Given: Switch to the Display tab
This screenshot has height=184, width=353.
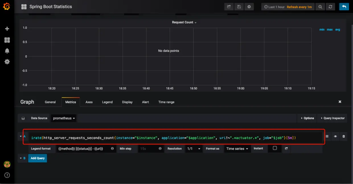Looking at the screenshot, I should (x=127, y=102).
